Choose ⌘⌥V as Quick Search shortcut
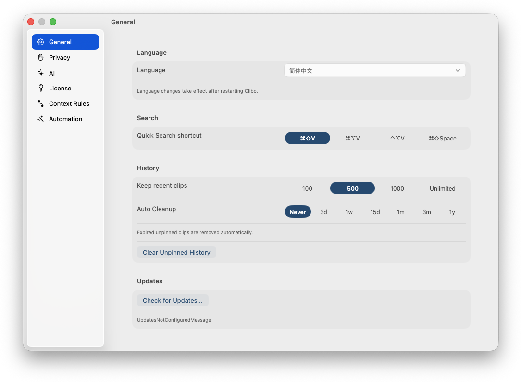Screen dimensions: 521x382 pyautogui.click(x=352, y=138)
